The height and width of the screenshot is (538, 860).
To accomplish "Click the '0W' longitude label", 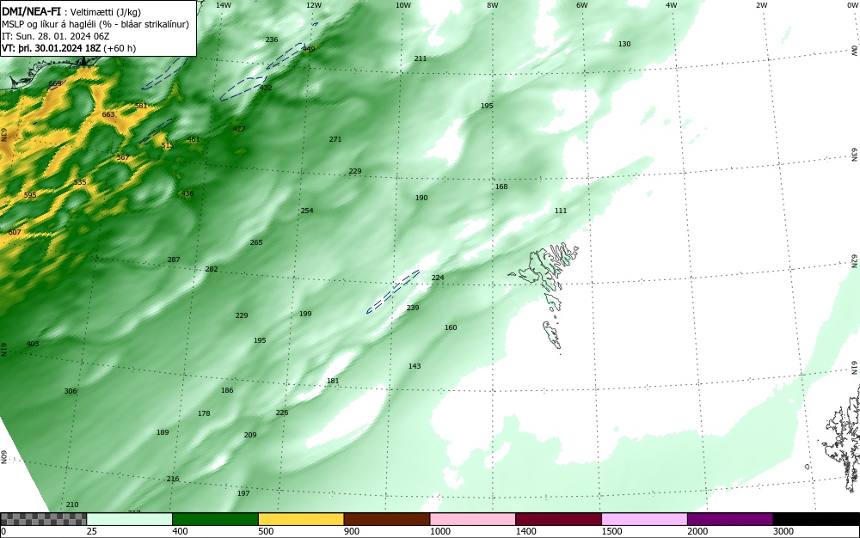I will coord(851,5).
